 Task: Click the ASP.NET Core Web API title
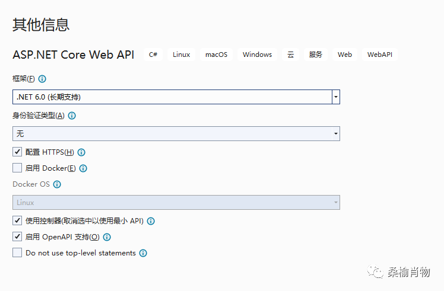click(74, 55)
